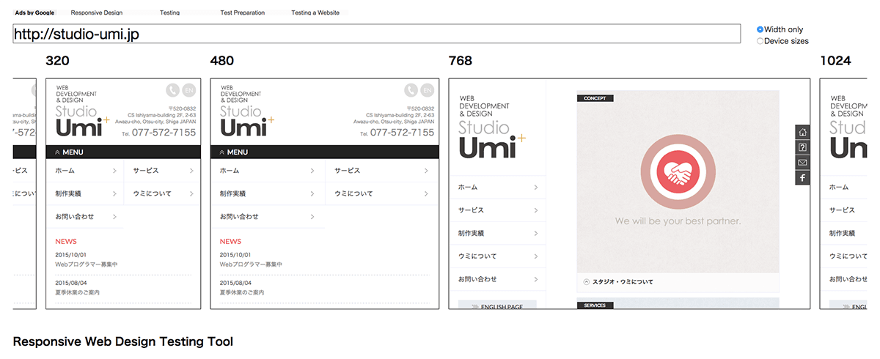
Task: Click the EN language icon in the 320 preview
Action: [189, 91]
